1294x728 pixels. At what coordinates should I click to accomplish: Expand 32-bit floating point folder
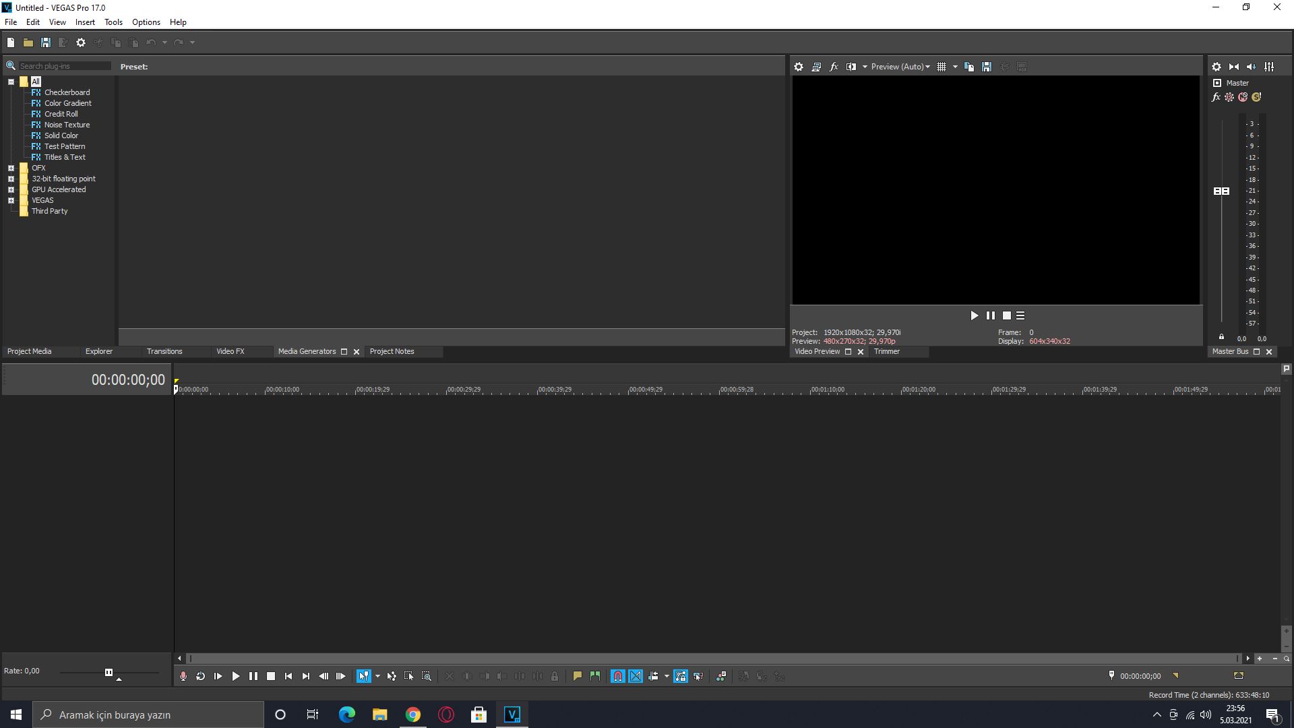[x=11, y=179]
